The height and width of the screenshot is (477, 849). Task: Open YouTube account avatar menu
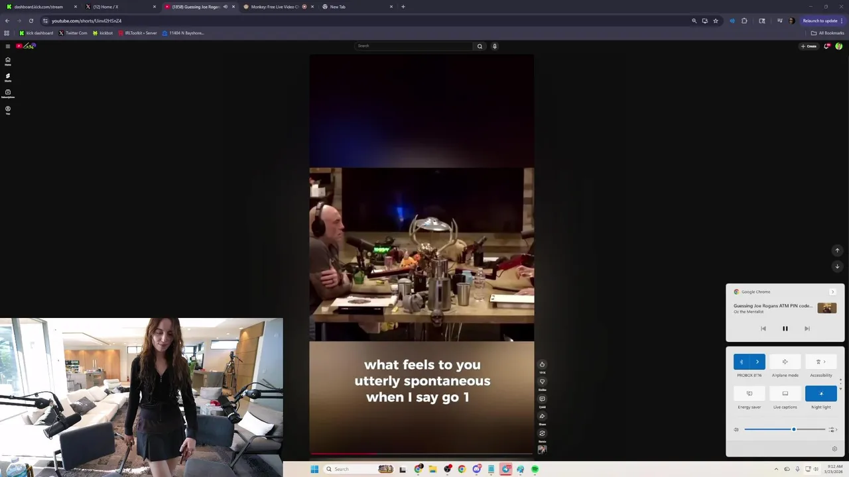[839, 46]
